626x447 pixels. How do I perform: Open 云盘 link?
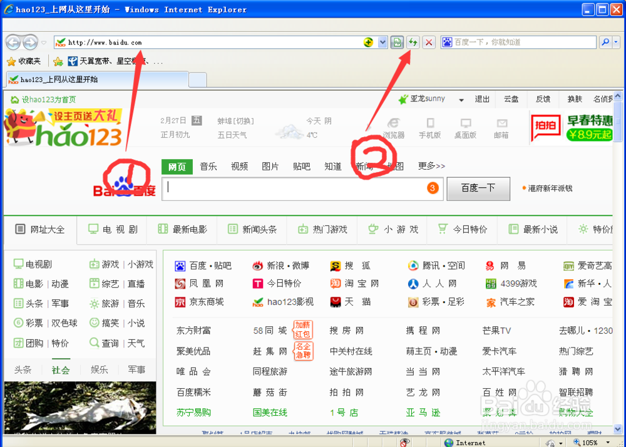pyautogui.click(x=511, y=99)
